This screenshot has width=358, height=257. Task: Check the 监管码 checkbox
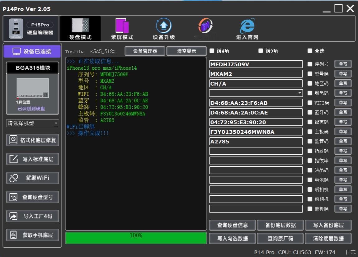[x=310, y=141]
